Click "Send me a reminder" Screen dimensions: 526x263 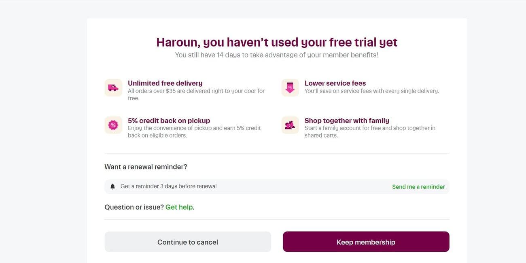point(418,186)
